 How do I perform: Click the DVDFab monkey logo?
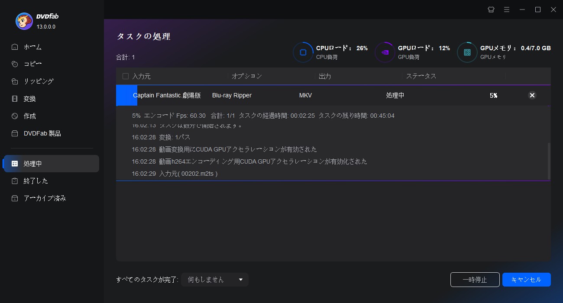click(x=24, y=21)
